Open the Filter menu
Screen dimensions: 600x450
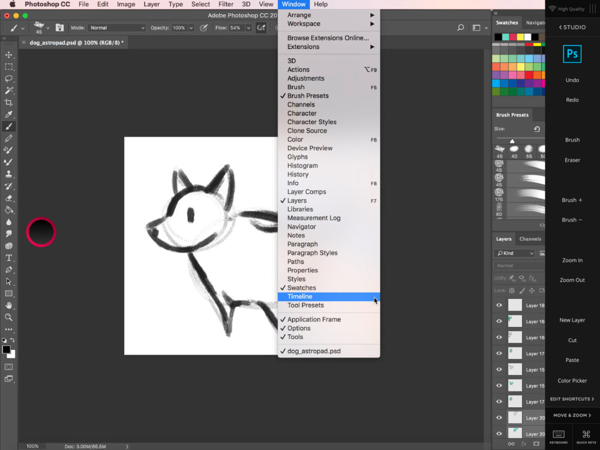(226, 4)
